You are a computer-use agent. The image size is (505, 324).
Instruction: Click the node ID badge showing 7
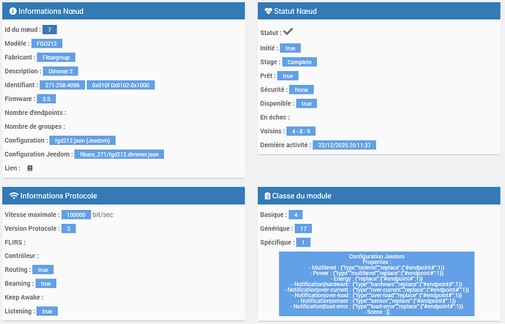(49, 30)
